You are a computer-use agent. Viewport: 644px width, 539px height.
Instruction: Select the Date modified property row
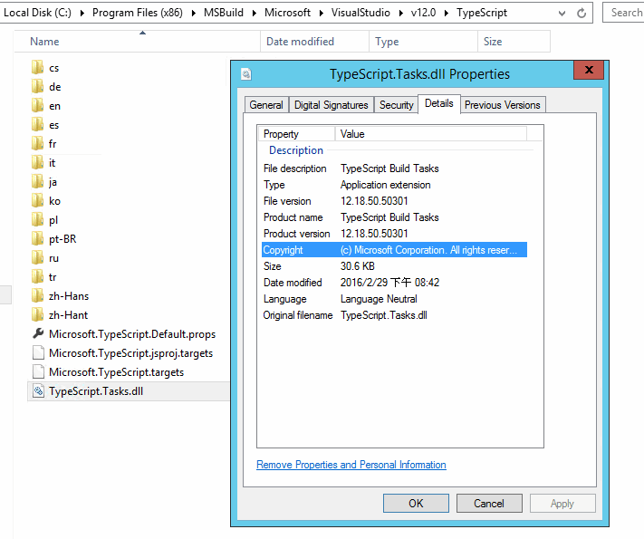(394, 283)
